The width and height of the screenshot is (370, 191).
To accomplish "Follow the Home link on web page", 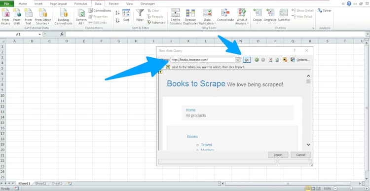I will (x=190, y=110).
